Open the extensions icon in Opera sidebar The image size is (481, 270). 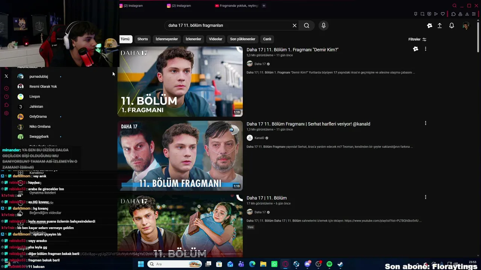(6, 105)
